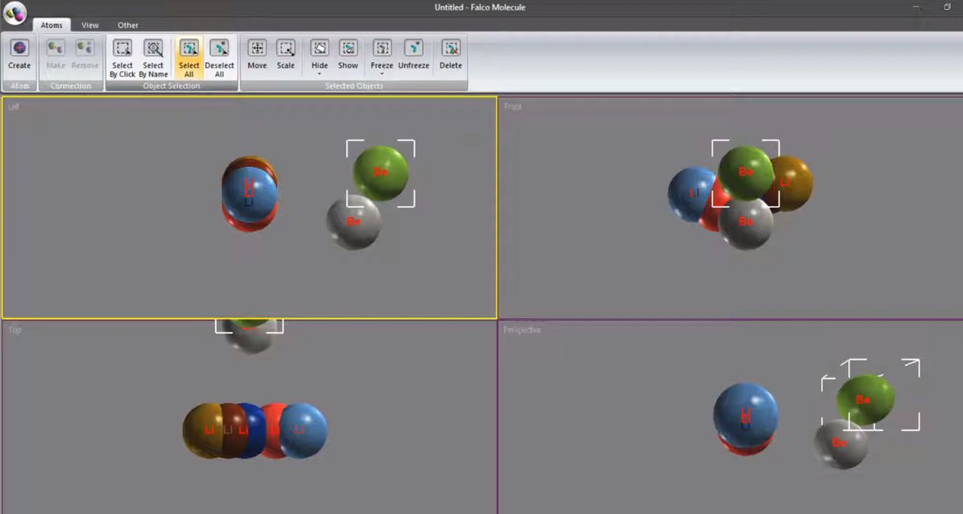
Task: Expand the Hide dropdown arrow
Action: (x=320, y=75)
